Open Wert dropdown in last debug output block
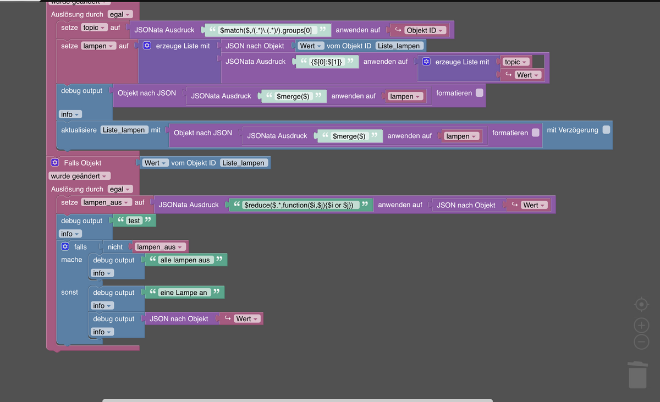The height and width of the screenshot is (402, 660). [x=247, y=319]
